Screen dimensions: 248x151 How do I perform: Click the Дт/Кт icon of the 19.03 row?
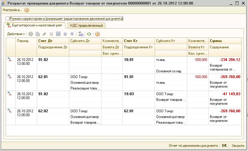coord(10,93)
